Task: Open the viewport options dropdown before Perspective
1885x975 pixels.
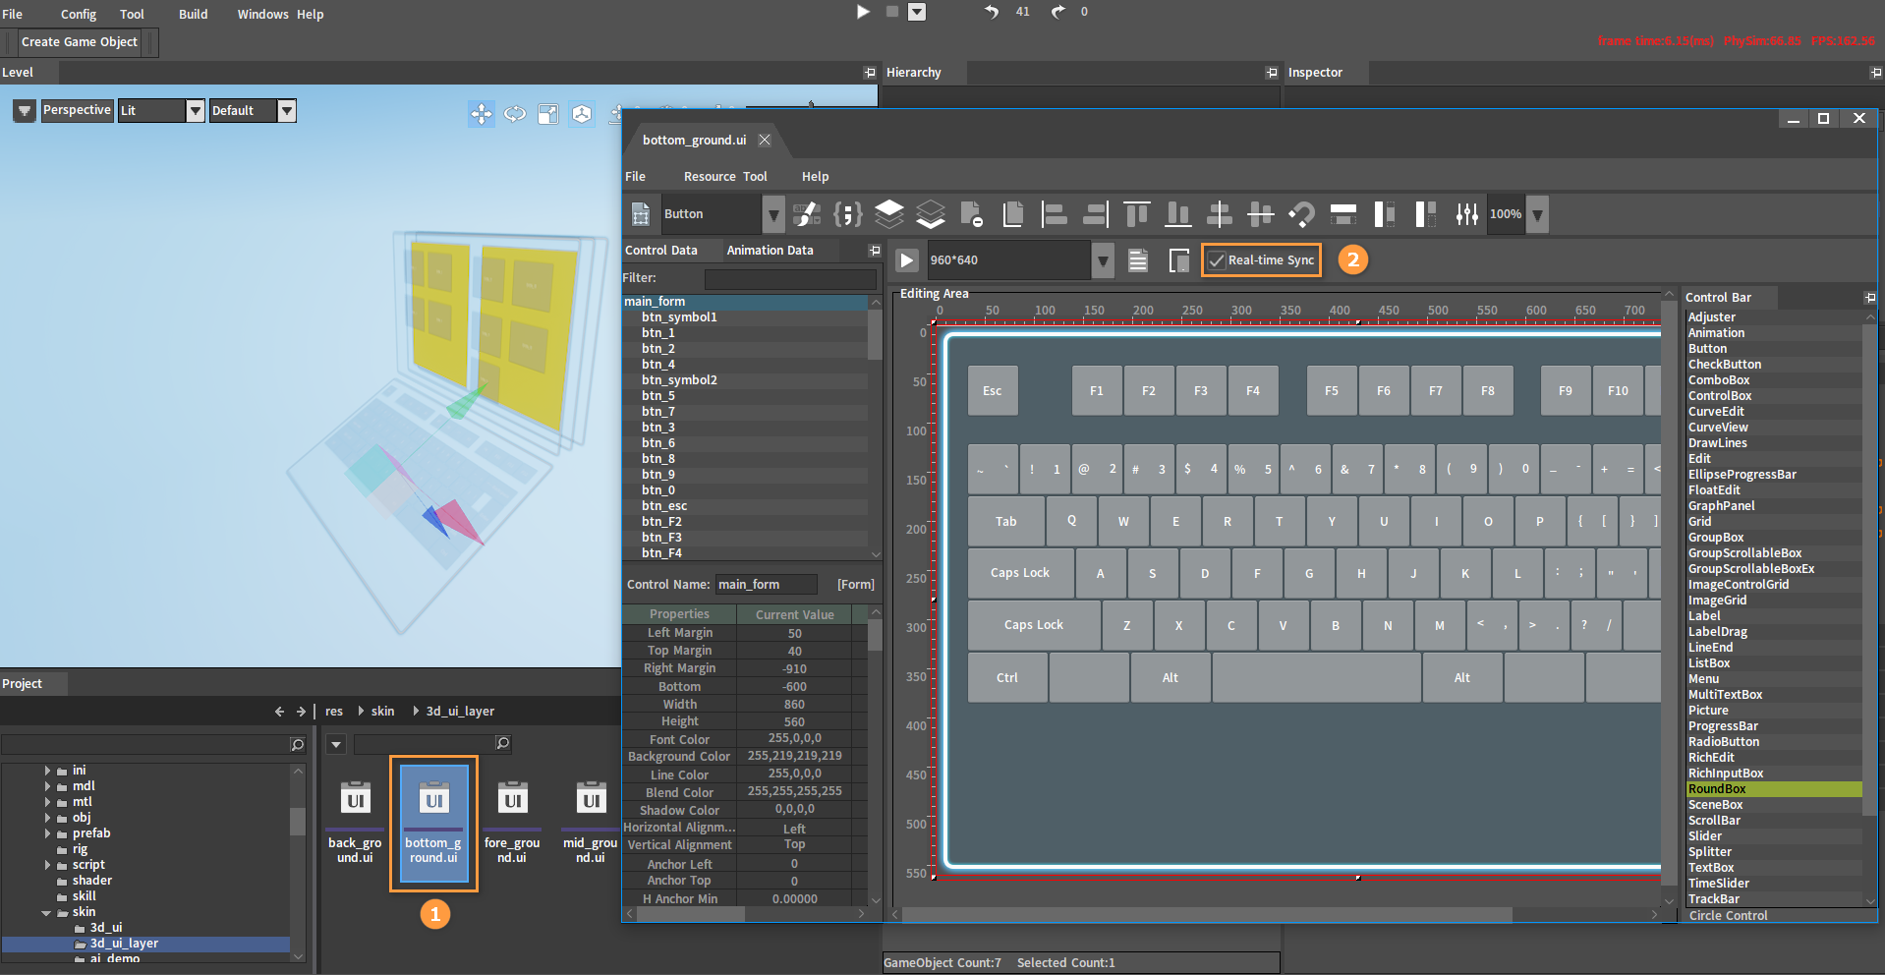Action: (x=25, y=111)
